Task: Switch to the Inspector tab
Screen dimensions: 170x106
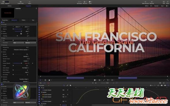Action: tap(29, 6)
